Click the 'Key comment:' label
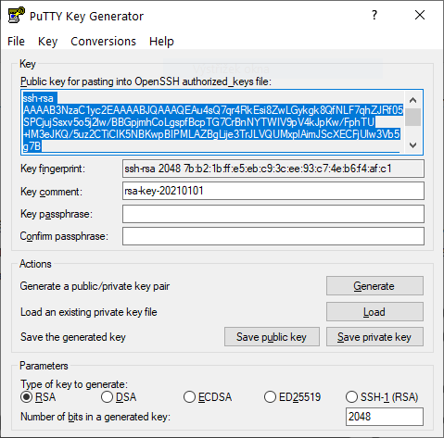Screen dimensions: 444x438 51,192
